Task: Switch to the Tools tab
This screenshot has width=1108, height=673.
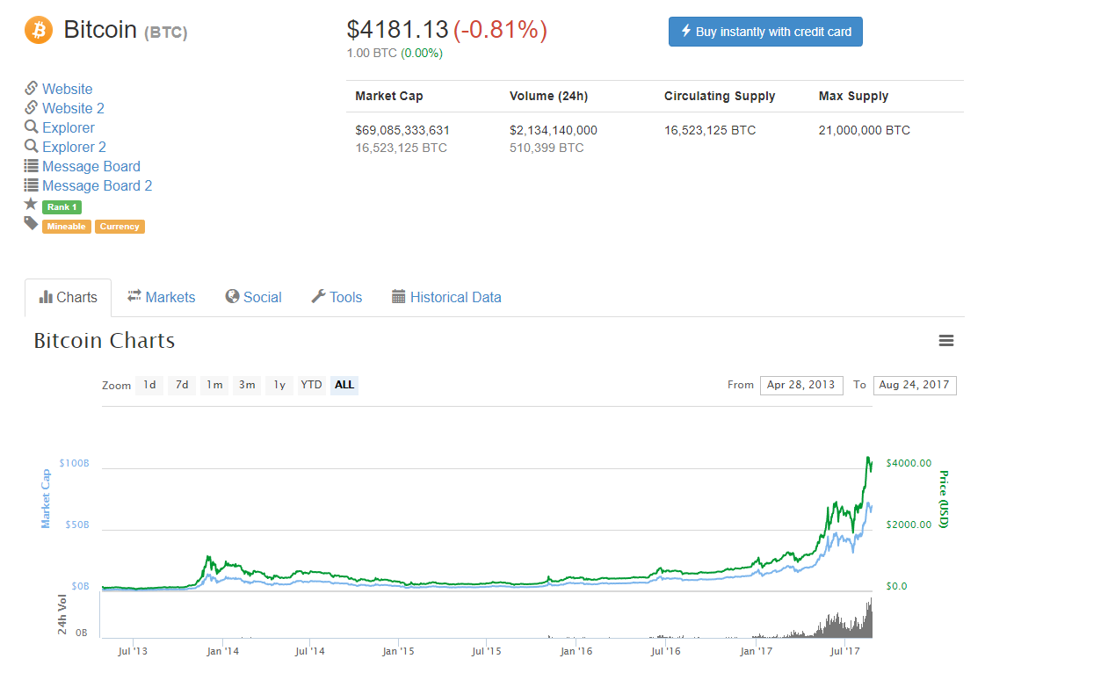Action: (x=337, y=297)
